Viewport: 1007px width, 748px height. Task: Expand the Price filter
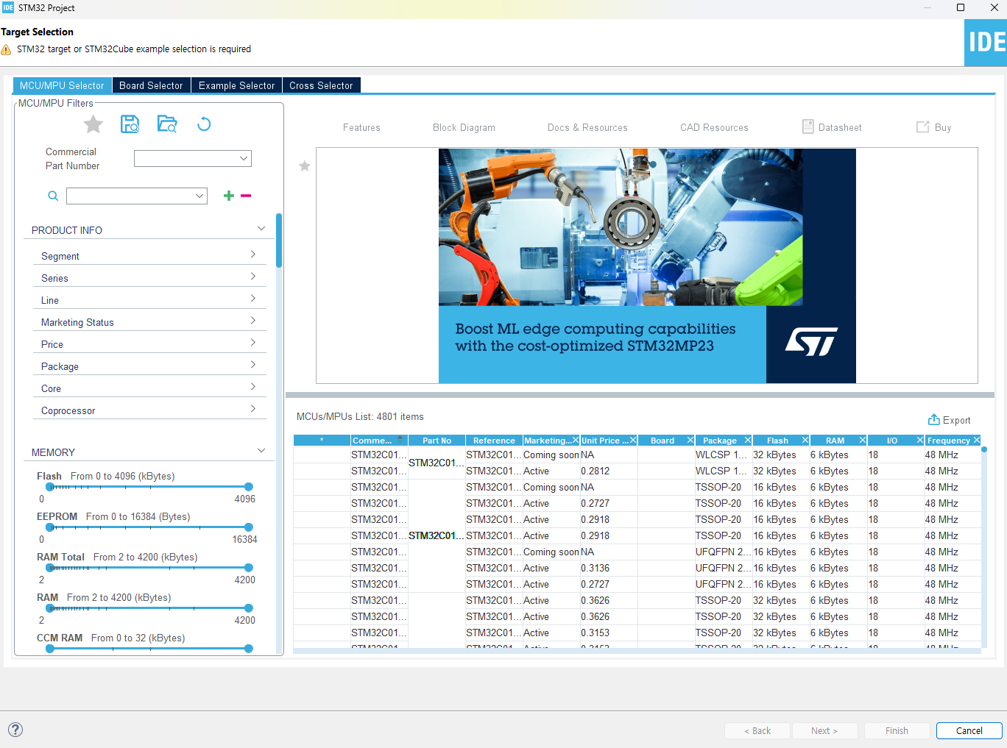click(x=253, y=343)
